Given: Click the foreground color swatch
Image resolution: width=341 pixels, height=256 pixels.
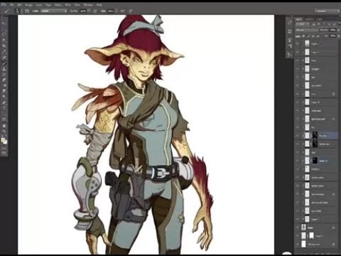Looking at the screenshot, I should pos(3,140).
